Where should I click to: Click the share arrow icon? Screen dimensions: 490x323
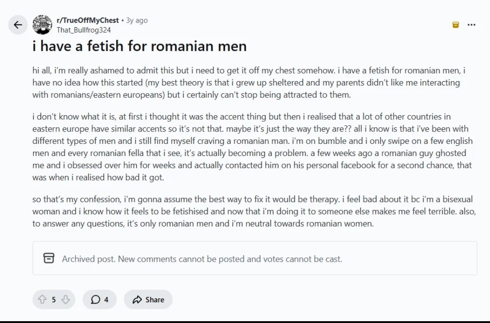[x=137, y=299]
